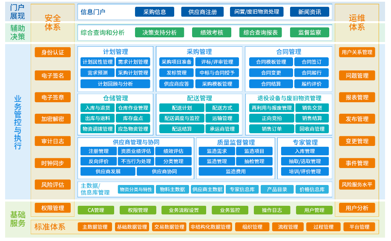This screenshot has height=241, width=391.
Task: Select 回收商管理 teal block
Action: [x=312, y=129]
